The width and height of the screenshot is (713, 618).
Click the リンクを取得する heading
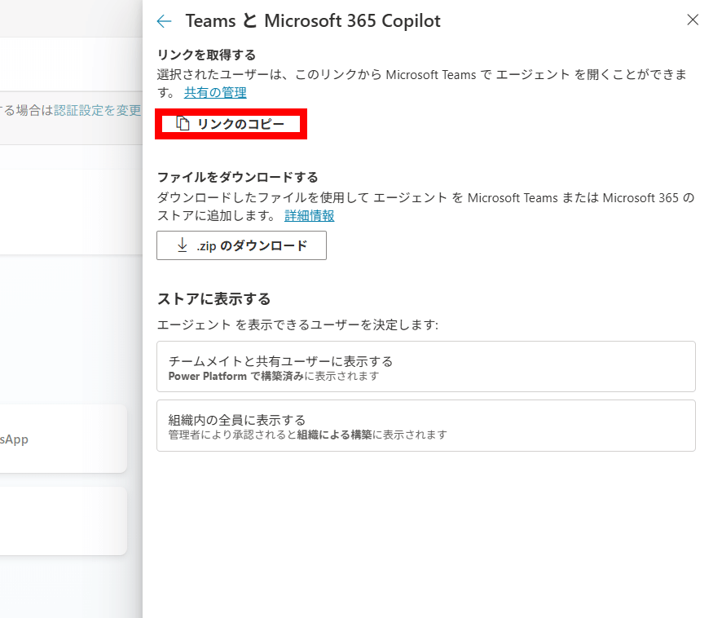pyautogui.click(x=206, y=55)
